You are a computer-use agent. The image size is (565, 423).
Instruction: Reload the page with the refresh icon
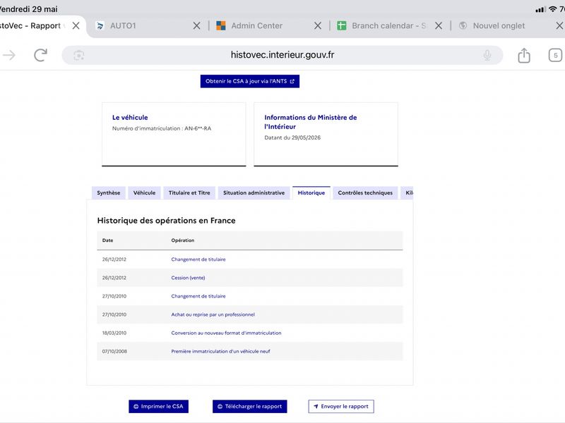pyautogui.click(x=40, y=55)
